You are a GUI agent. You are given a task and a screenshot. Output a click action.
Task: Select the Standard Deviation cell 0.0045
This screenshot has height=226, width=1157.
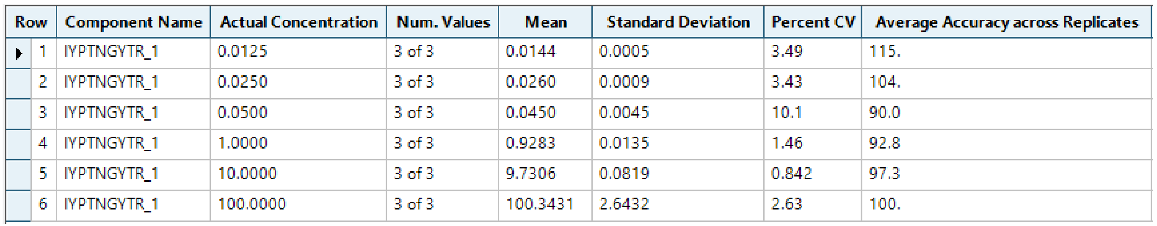coord(678,114)
